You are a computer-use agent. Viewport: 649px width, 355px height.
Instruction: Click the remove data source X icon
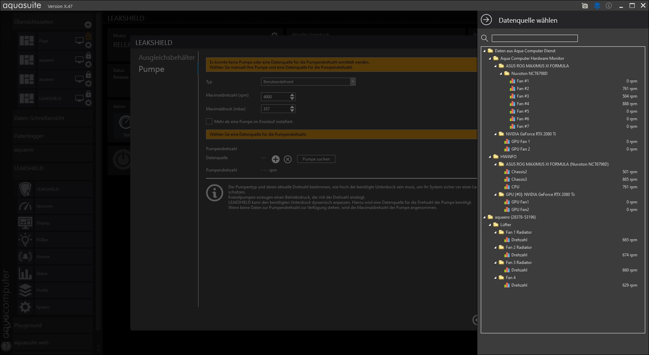tap(288, 159)
